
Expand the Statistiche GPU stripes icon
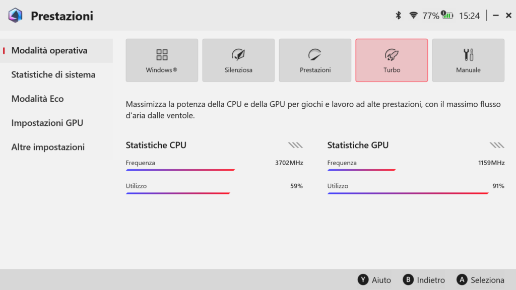point(497,146)
